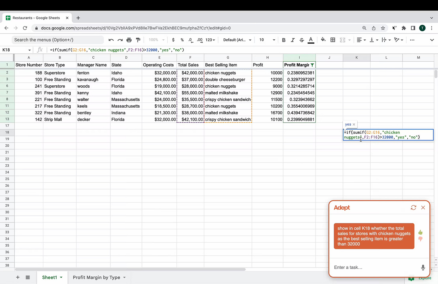Open Profit Margin by Type tab arrow
438x284 pixels.
pyautogui.click(x=124, y=277)
